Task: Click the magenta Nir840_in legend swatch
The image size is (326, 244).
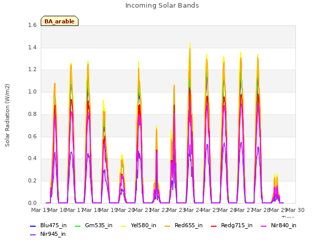Action: click(264, 226)
